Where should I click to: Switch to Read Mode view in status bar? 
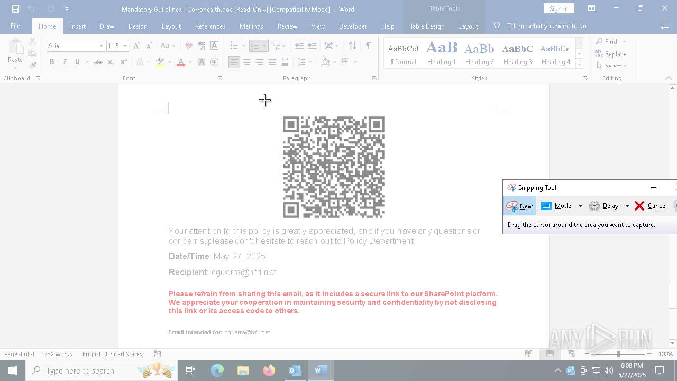(528, 354)
